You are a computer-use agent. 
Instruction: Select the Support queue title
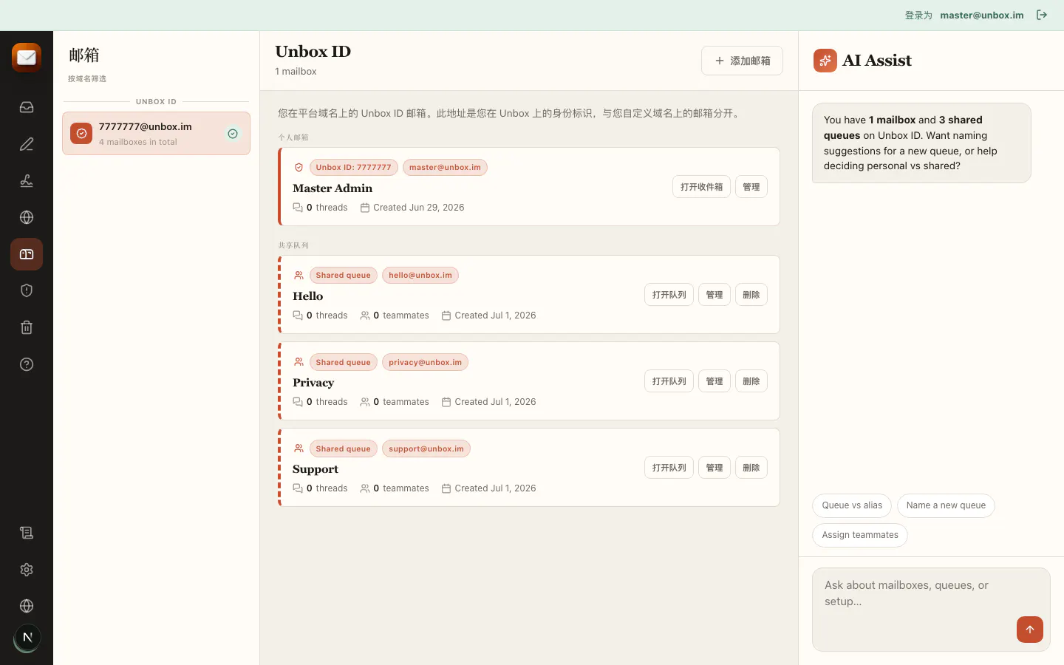[x=316, y=469]
